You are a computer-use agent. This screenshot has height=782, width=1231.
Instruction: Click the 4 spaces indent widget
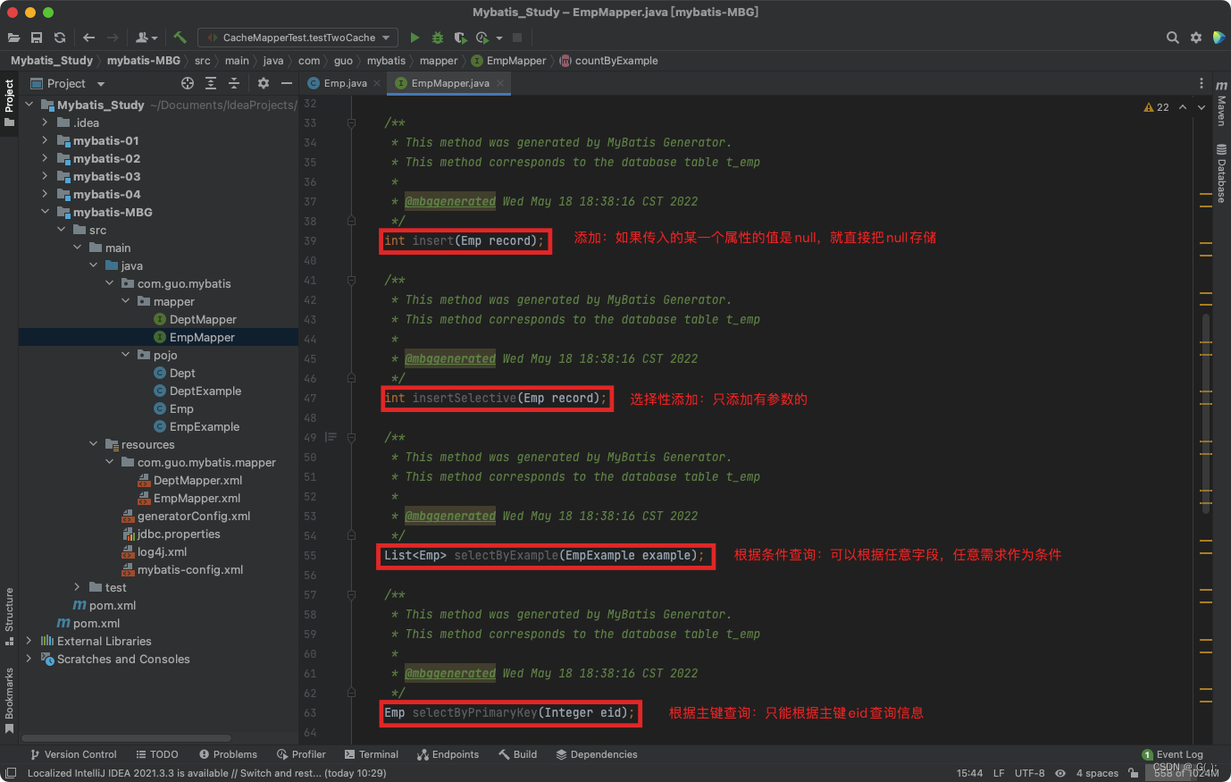(1097, 773)
